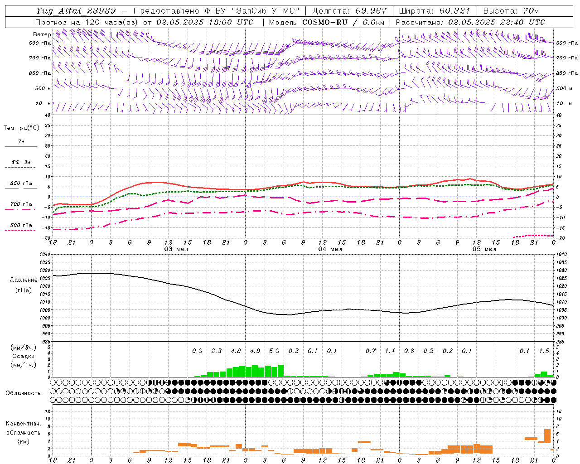The width and height of the screenshot is (580, 464).
Task: Click the 0.7 precipitation total
Action: (x=371, y=351)
